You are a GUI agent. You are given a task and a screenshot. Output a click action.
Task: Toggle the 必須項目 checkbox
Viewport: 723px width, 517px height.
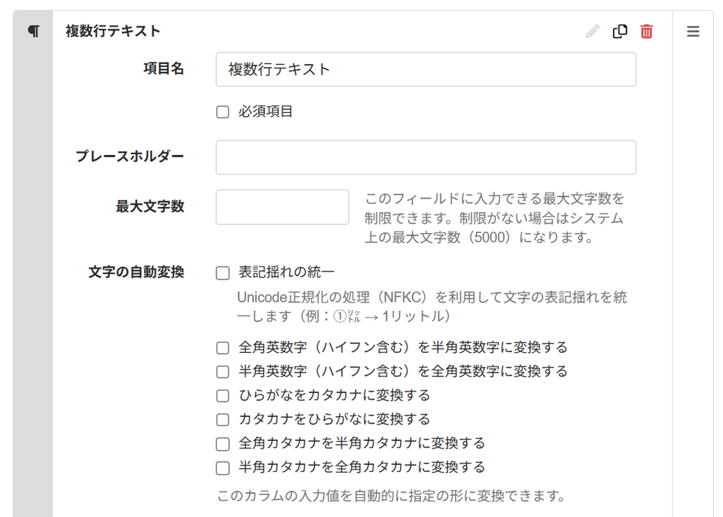[x=223, y=112]
